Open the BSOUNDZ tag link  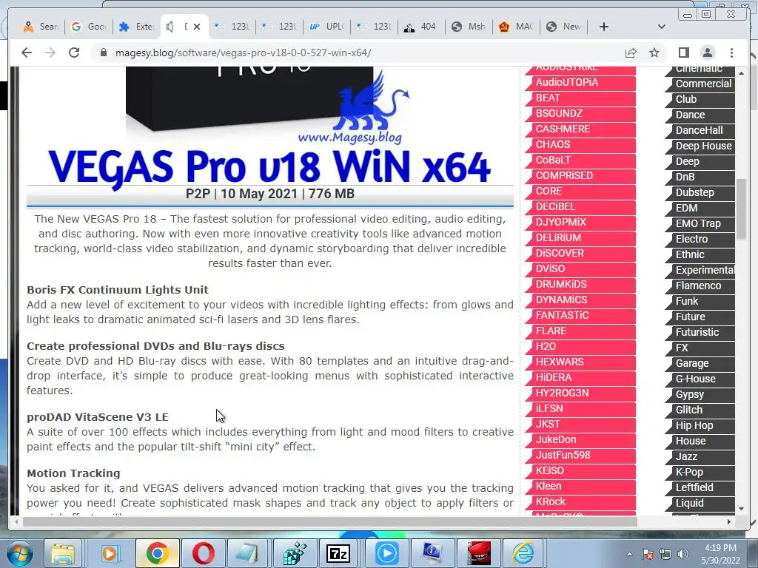(580, 113)
